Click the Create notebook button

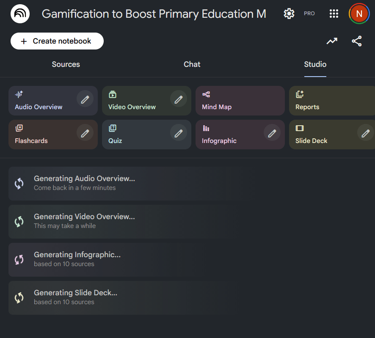pos(57,41)
